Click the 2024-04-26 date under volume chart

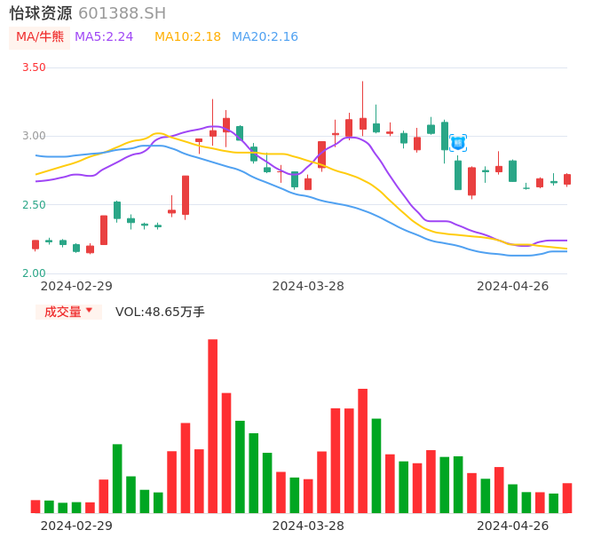click(513, 526)
